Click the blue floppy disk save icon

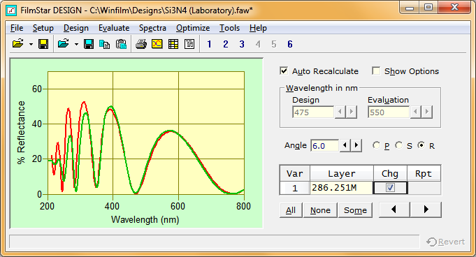pos(89,44)
